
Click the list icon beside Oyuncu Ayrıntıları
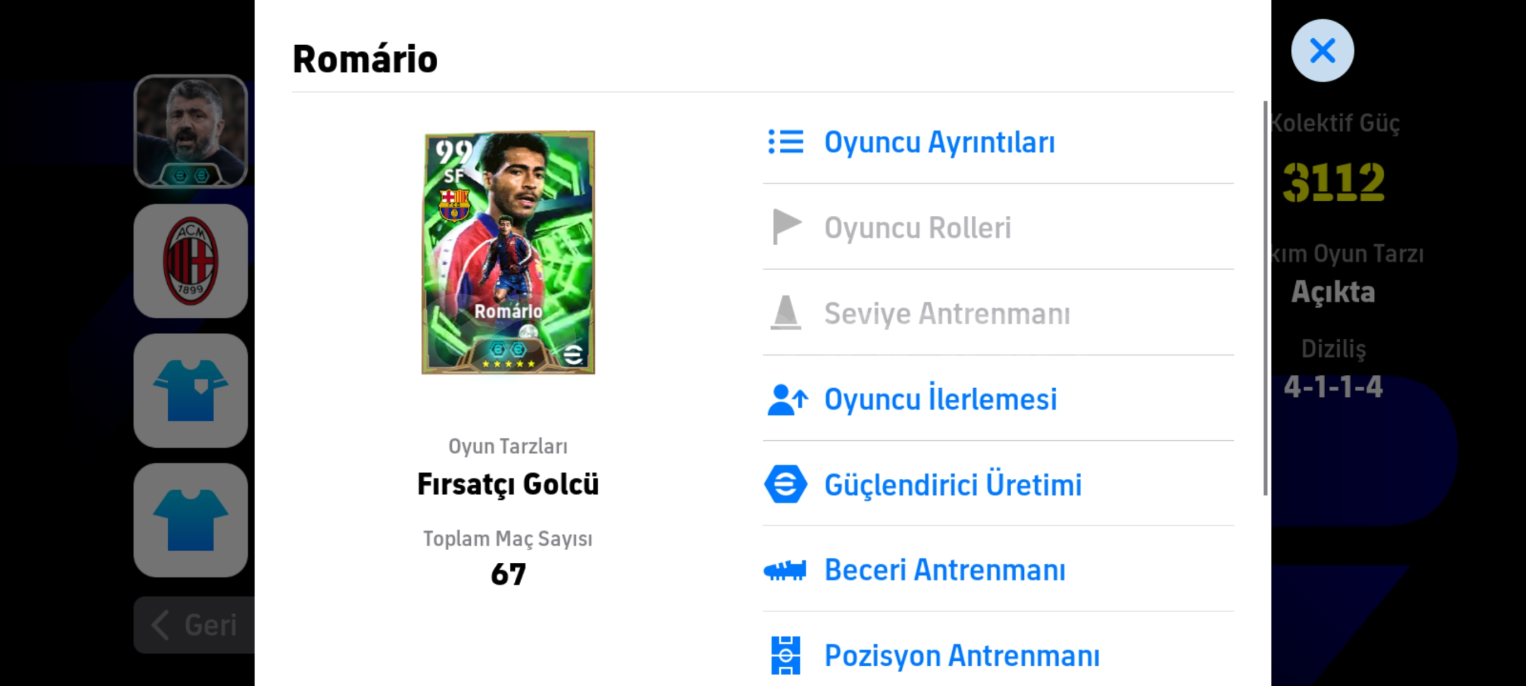point(786,142)
